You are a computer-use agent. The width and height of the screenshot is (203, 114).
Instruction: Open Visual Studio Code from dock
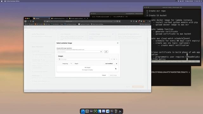pyautogui.click(x=108, y=111)
